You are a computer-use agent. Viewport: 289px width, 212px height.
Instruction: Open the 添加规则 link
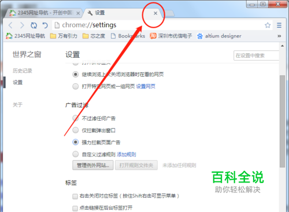[x=127, y=154]
